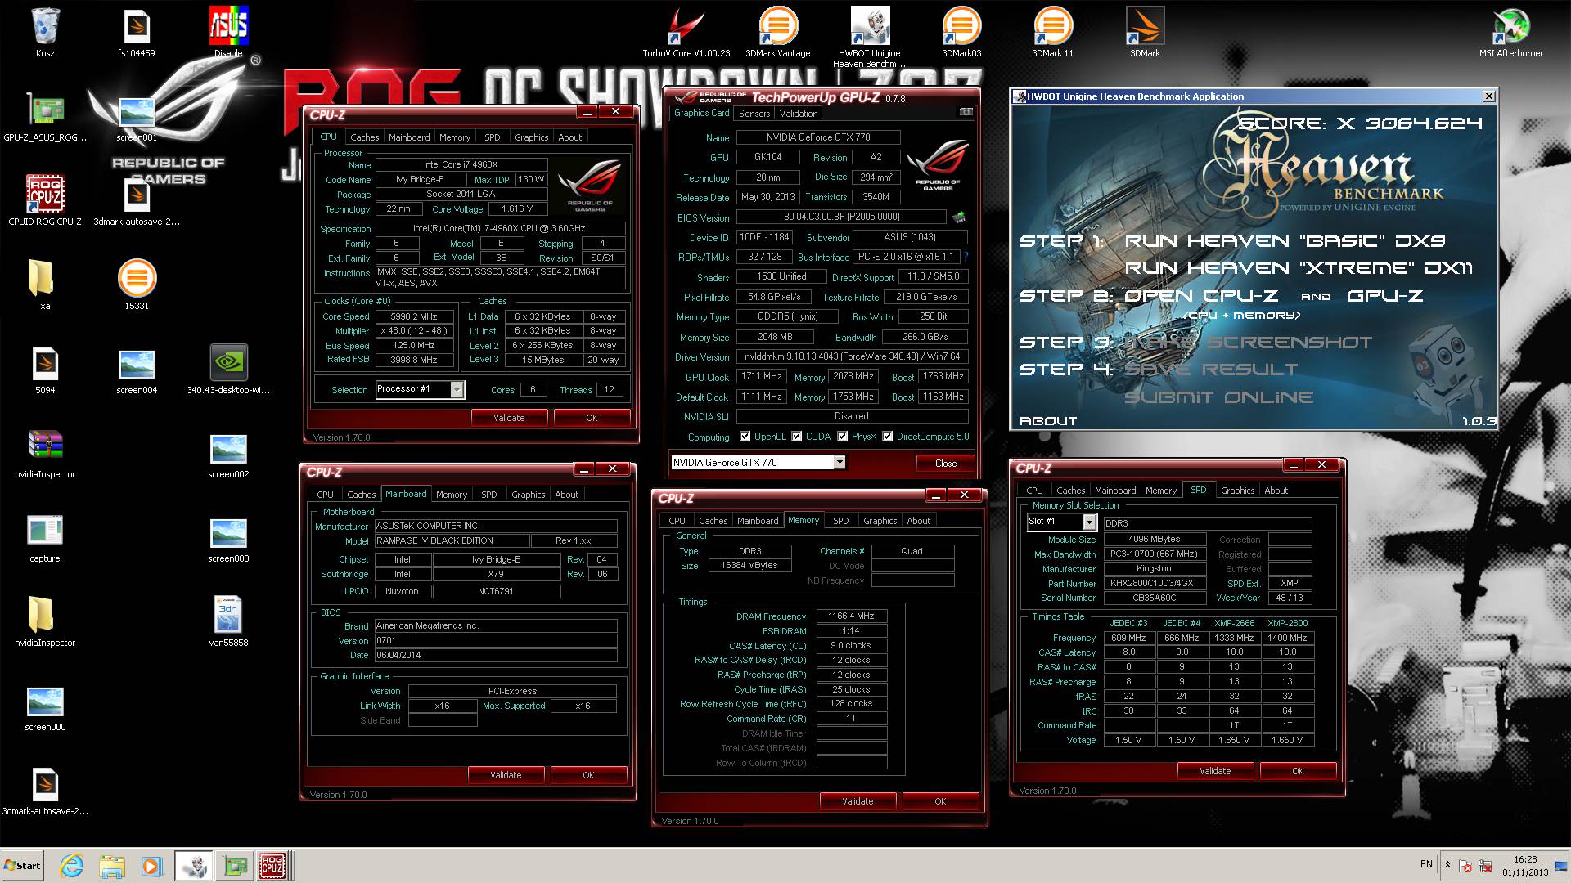Click Validate in the CPU-Z CPU window

tap(509, 418)
